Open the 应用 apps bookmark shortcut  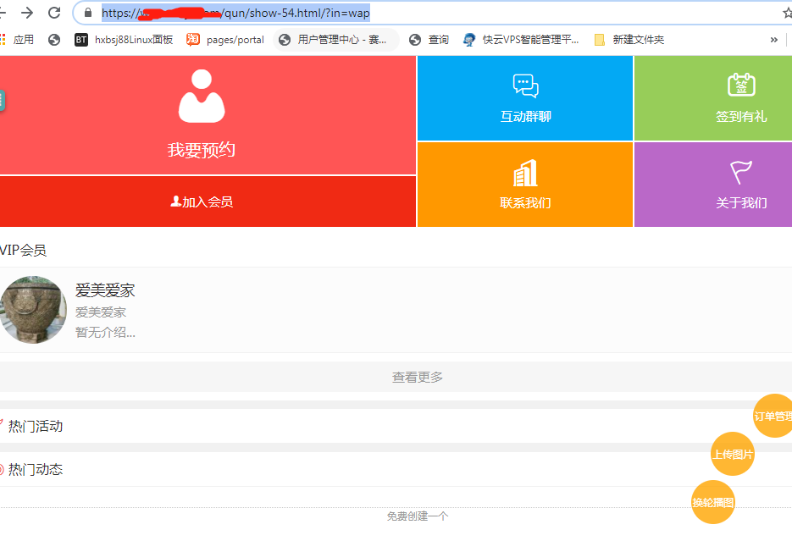[16, 40]
